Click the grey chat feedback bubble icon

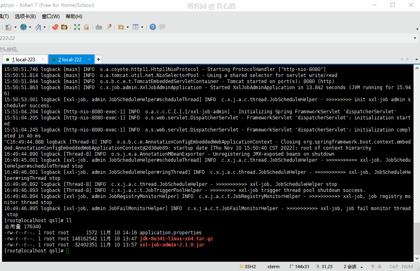[x=162, y=27]
